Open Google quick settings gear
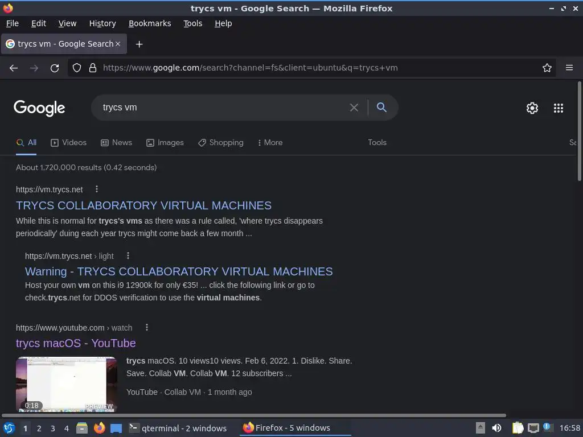Screen dimensions: 583x437 pyautogui.click(x=532, y=108)
